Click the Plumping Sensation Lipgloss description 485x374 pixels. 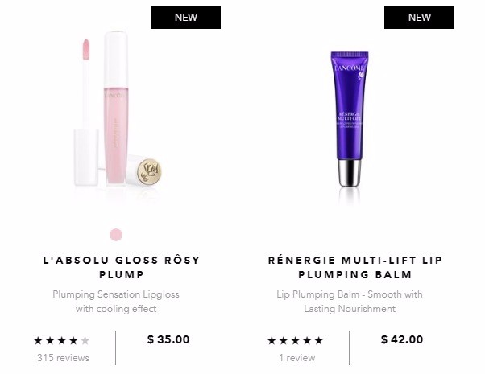[116, 302]
